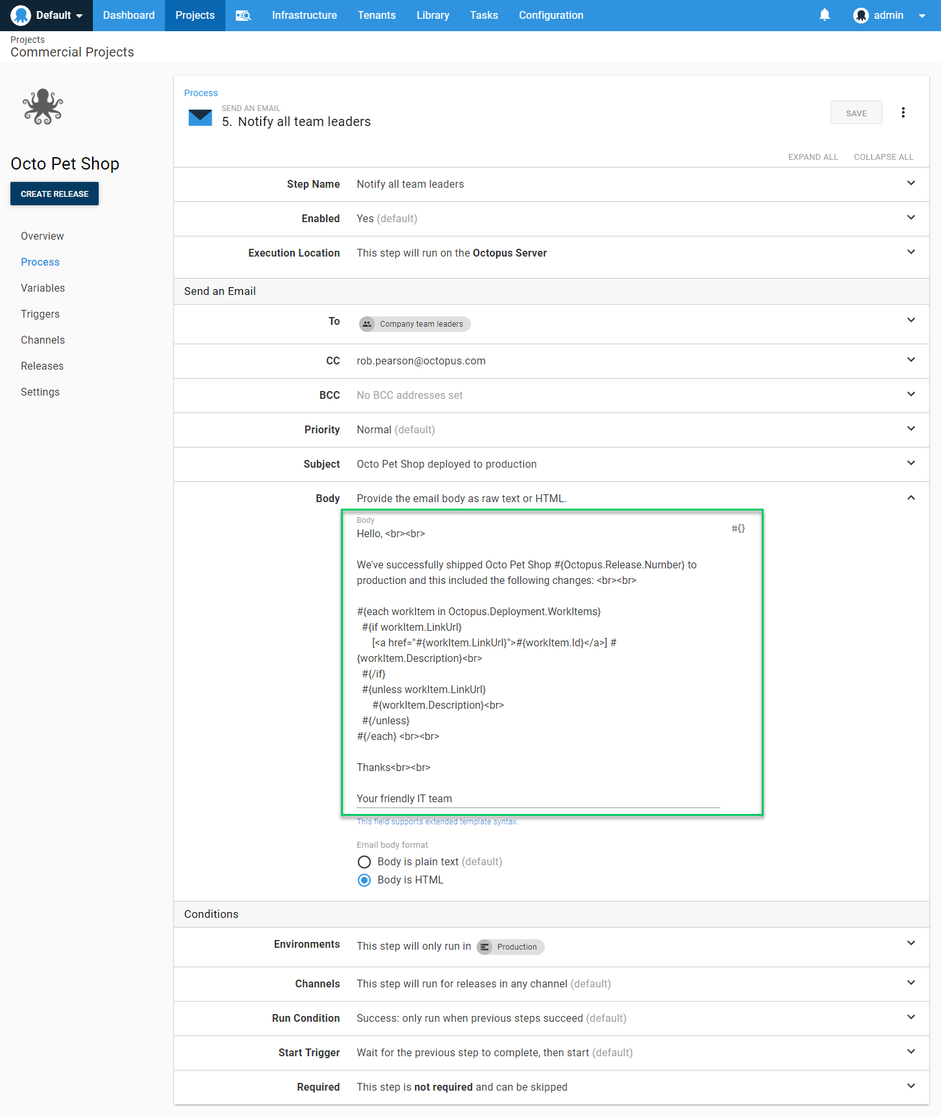
Task: Expand the BCC section chevron
Action: click(x=911, y=394)
